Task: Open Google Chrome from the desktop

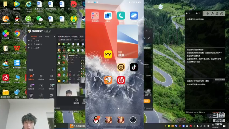Action: 17,36
